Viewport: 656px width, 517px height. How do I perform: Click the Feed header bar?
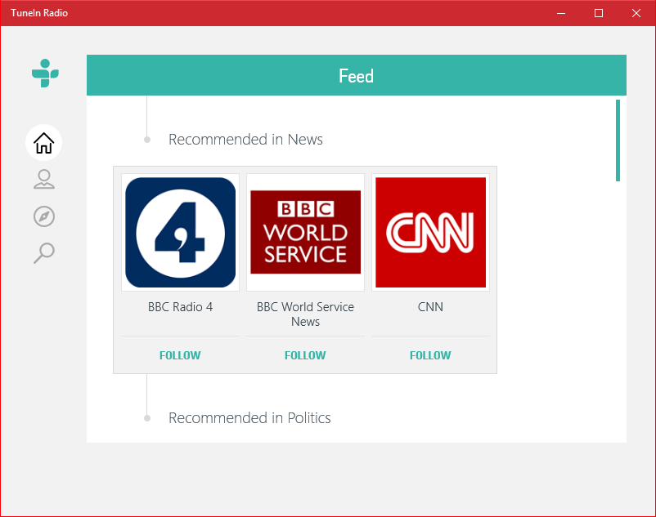[x=357, y=75]
